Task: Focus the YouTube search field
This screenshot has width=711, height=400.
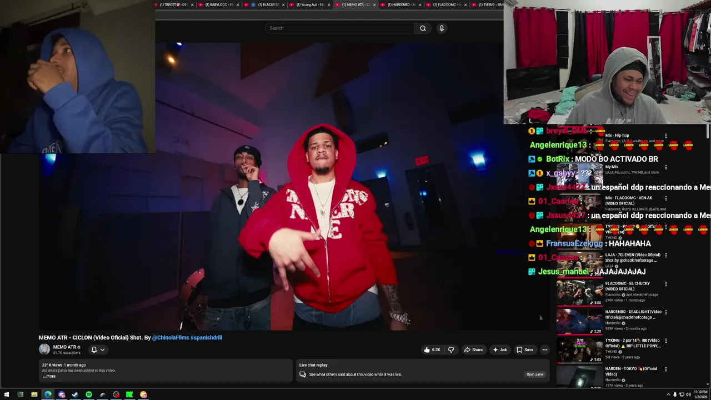Action: tap(339, 28)
